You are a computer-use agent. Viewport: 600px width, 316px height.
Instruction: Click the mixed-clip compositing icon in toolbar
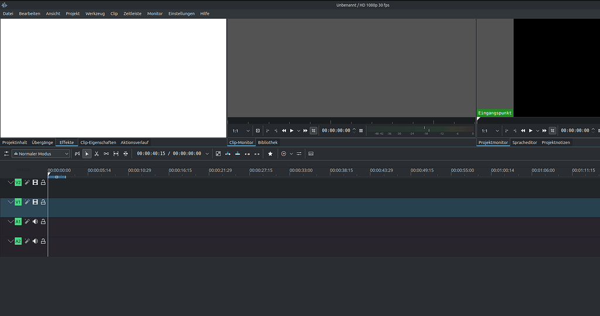coord(218,154)
